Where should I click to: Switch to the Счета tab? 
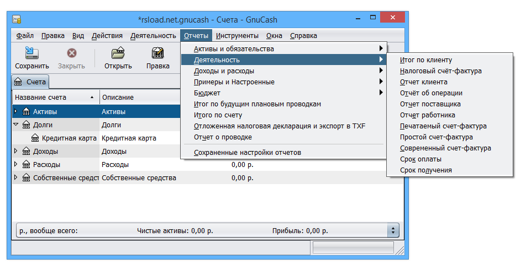[30, 82]
